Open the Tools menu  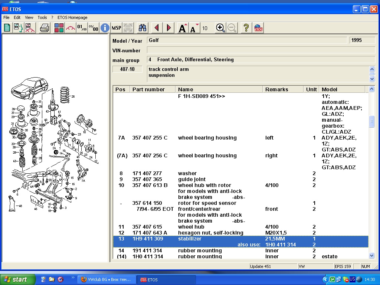click(42, 17)
